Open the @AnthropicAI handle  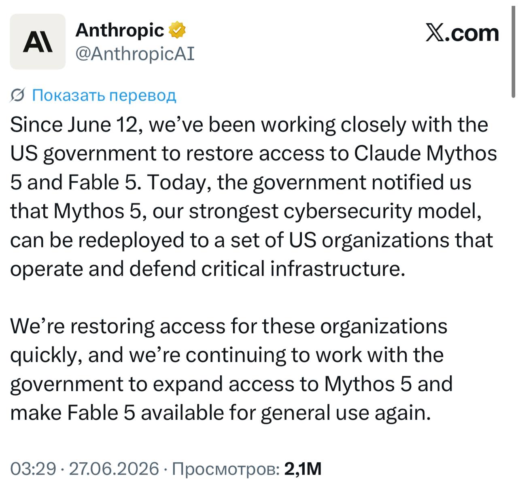pyautogui.click(x=135, y=54)
